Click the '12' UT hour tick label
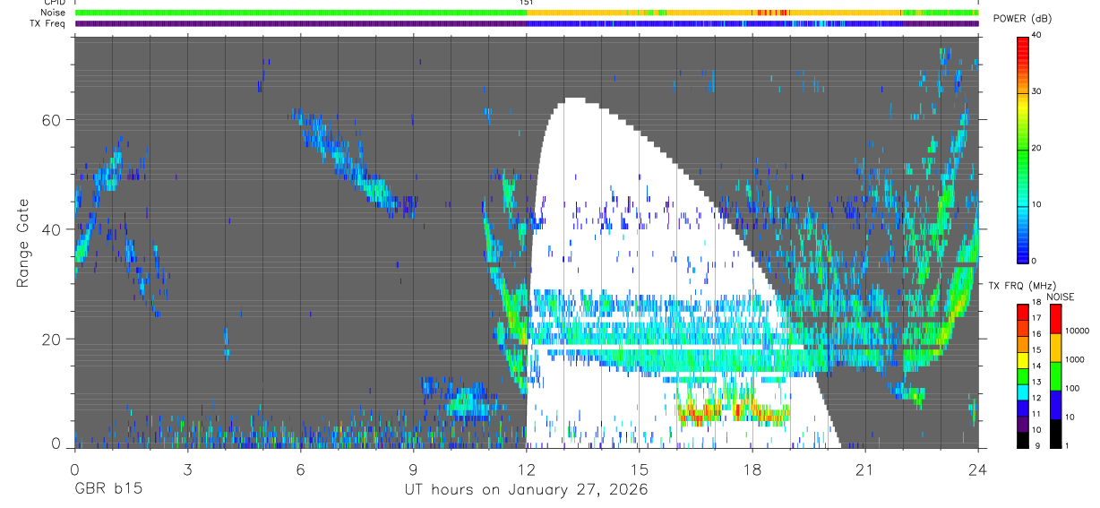 [527, 469]
